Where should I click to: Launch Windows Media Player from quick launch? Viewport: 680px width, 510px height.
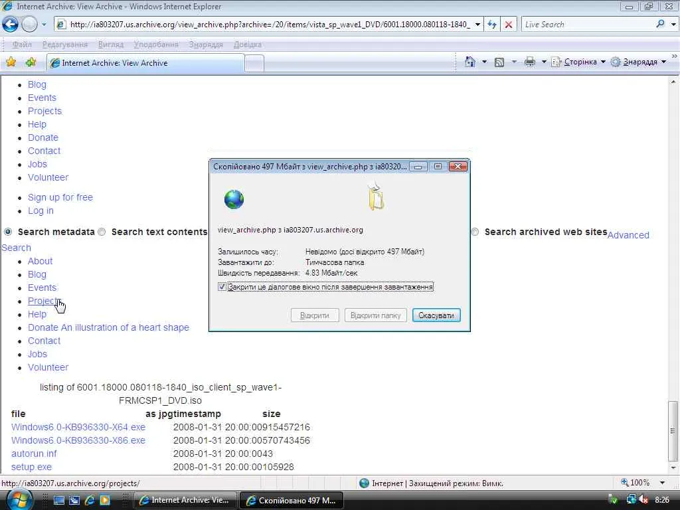coord(105,500)
